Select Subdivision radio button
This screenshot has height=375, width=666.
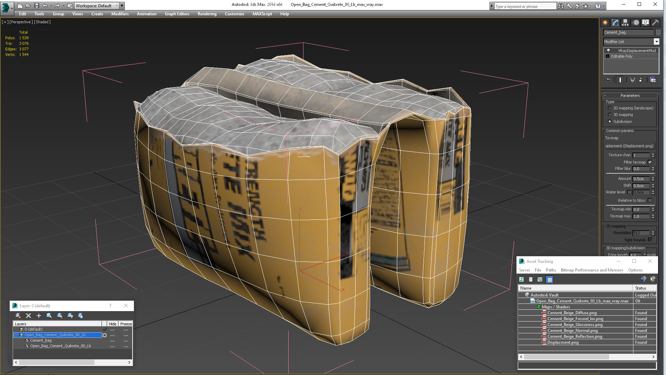pyautogui.click(x=609, y=122)
